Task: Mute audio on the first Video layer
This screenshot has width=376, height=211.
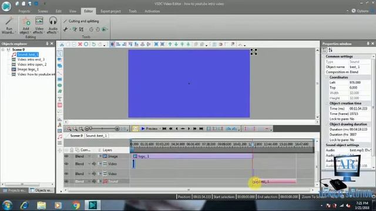Action: (x=94, y=164)
